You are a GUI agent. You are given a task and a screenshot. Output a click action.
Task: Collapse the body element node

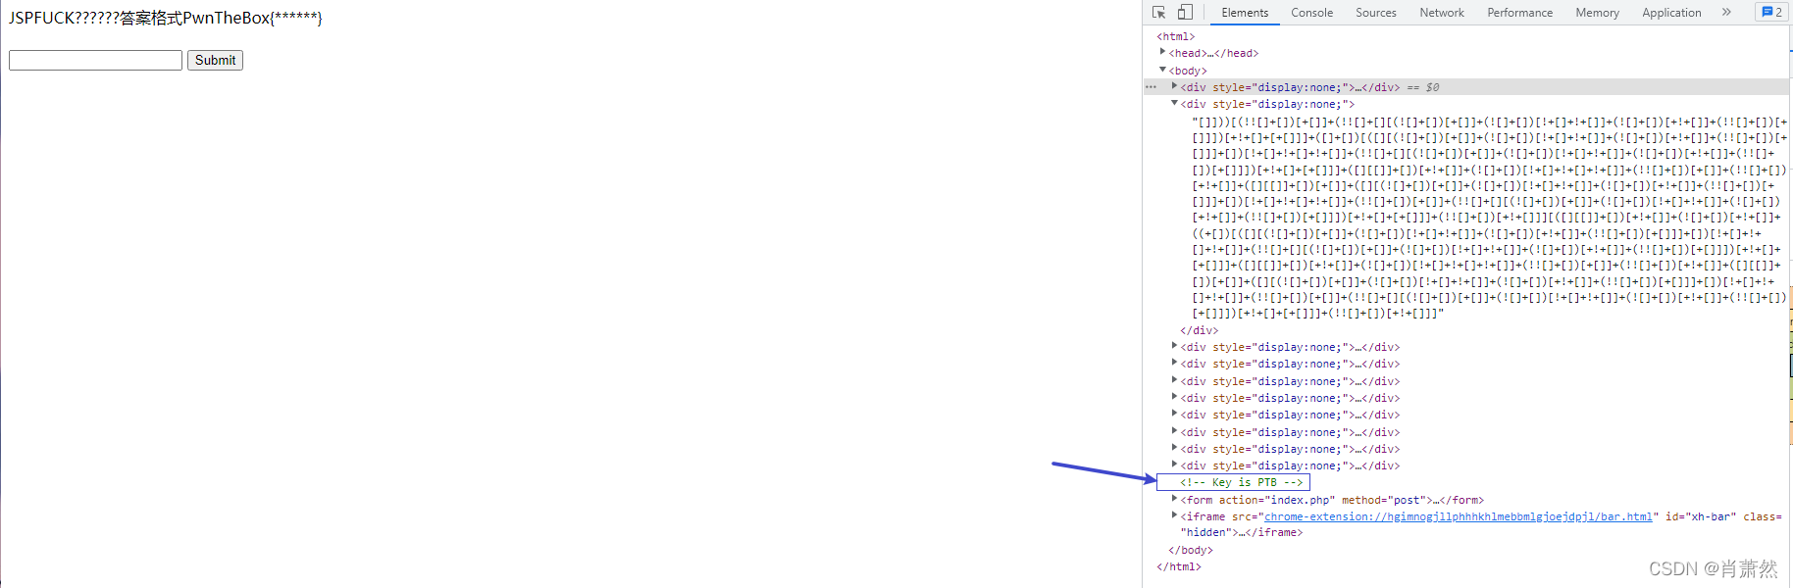pyautogui.click(x=1163, y=71)
